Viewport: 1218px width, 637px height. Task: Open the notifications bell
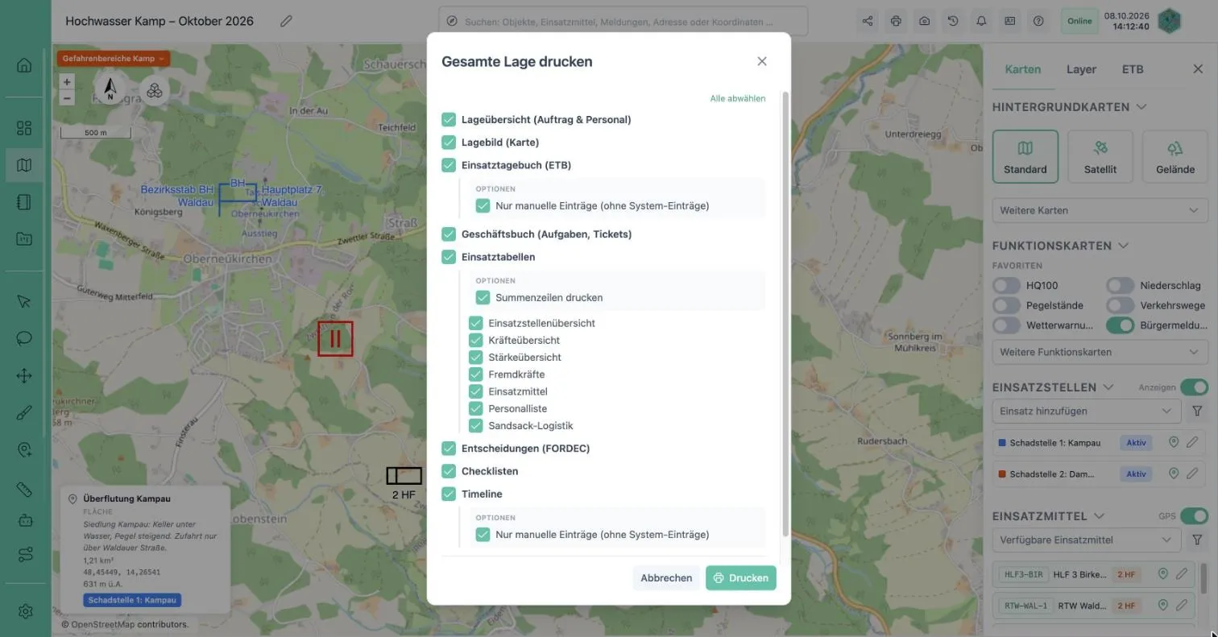[981, 21]
